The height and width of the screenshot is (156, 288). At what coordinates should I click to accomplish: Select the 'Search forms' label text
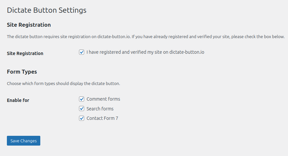[x=100, y=109]
